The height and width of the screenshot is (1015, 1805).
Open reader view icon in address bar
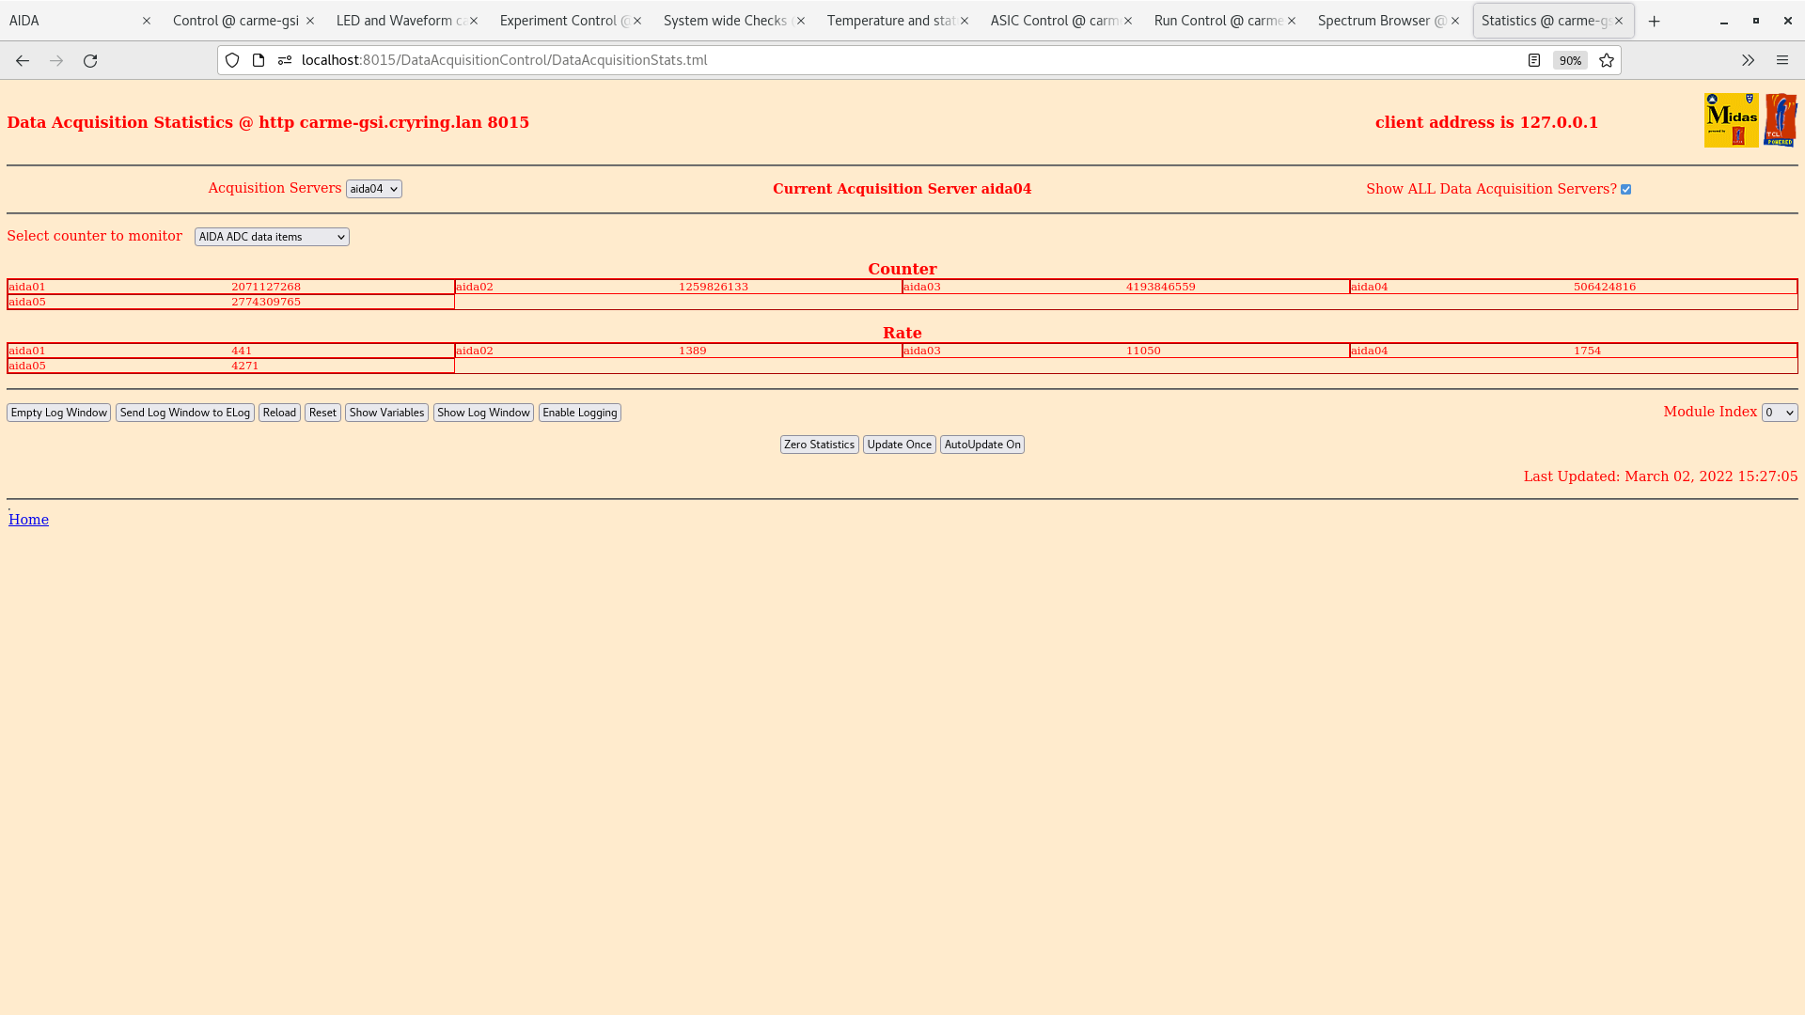click(1534, 60)
